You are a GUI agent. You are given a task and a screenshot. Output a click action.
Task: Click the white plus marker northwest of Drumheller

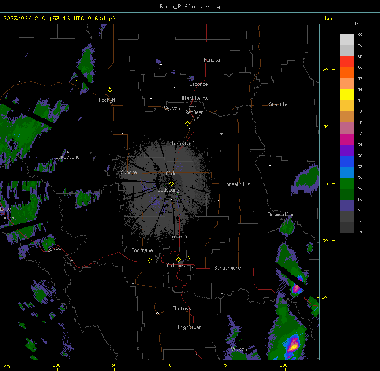(x=270, y=165)
